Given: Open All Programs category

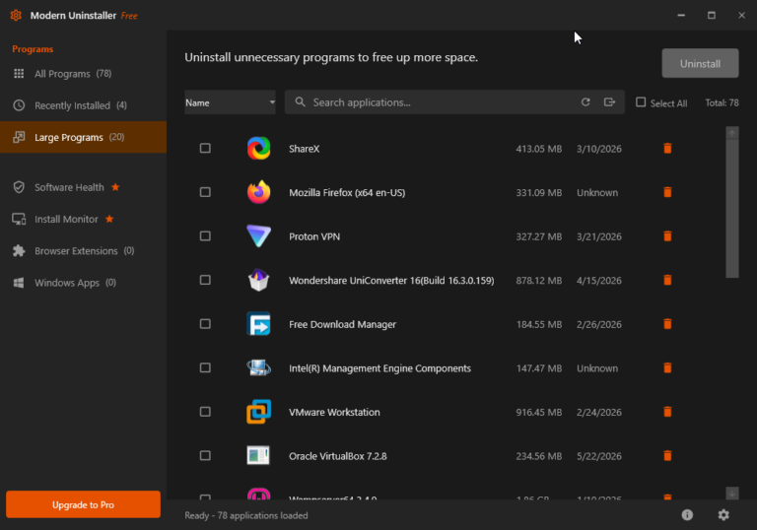Looking at the screenshot, I should coord(83,73).
